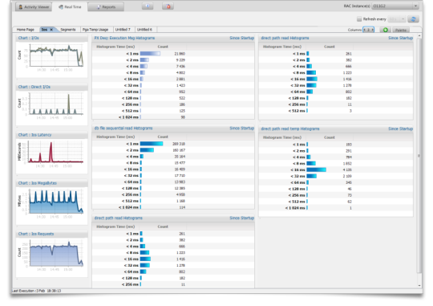
Task: Sort PX Deq table by Count column
Action: (163, 47)
